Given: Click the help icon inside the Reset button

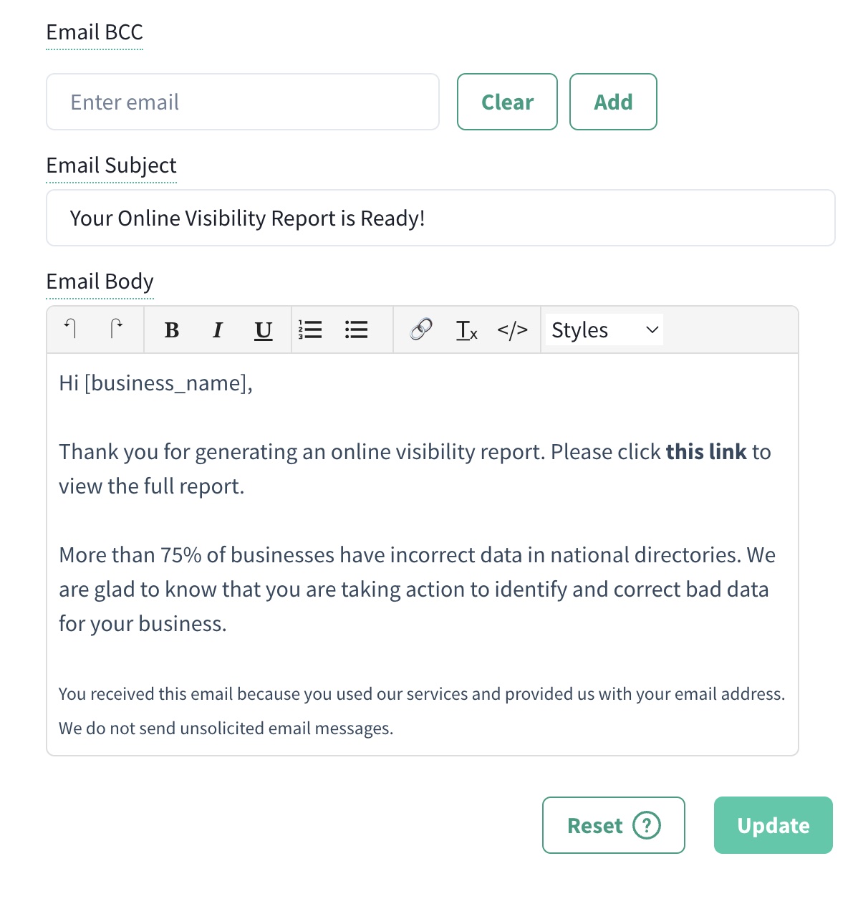Looking at the screenshot, I should click(645, 825).
